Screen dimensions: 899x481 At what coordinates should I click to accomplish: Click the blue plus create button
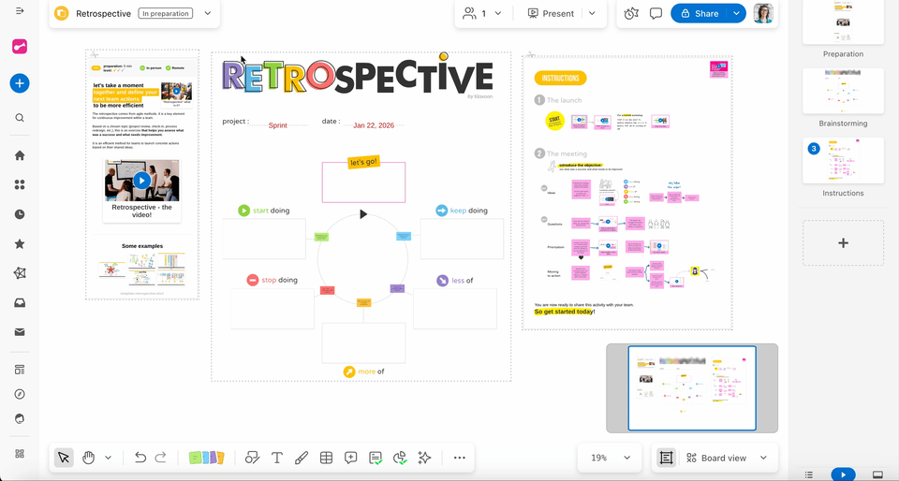click(20, 83)
